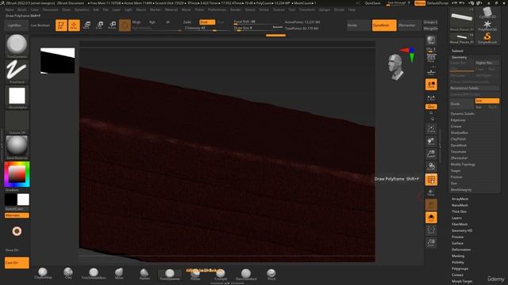The height and width of the screenshot is (285, 508).
Task: Select the ClayBuildup brush
Action: (x=43, y=273)
